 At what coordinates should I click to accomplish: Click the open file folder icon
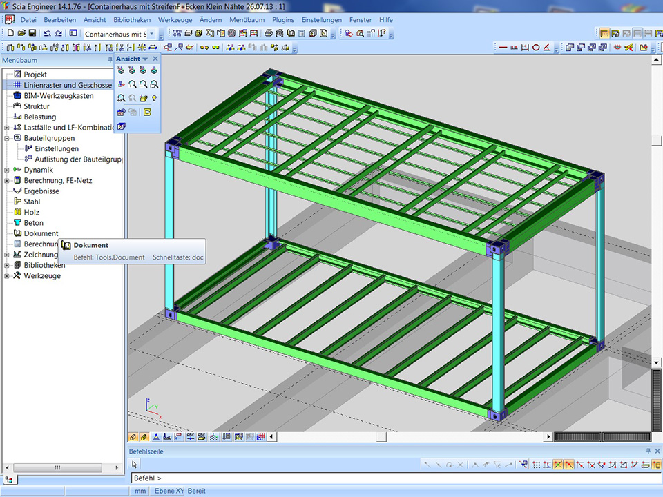coord(21,33)
